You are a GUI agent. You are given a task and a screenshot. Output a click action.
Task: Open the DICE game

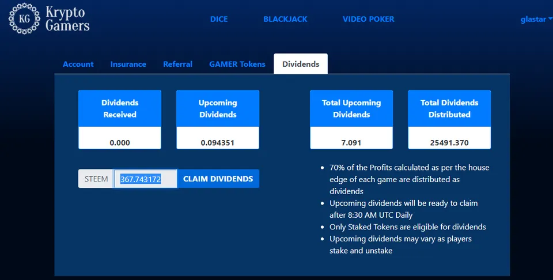pyautogui.click(x=219, y=19)
